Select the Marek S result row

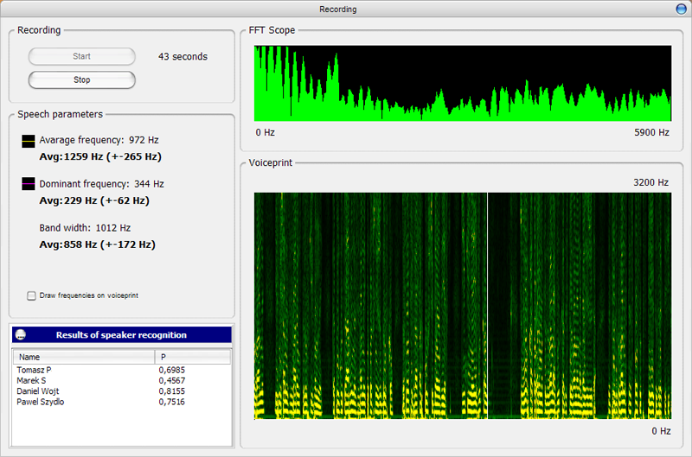[x=121, y=380]
